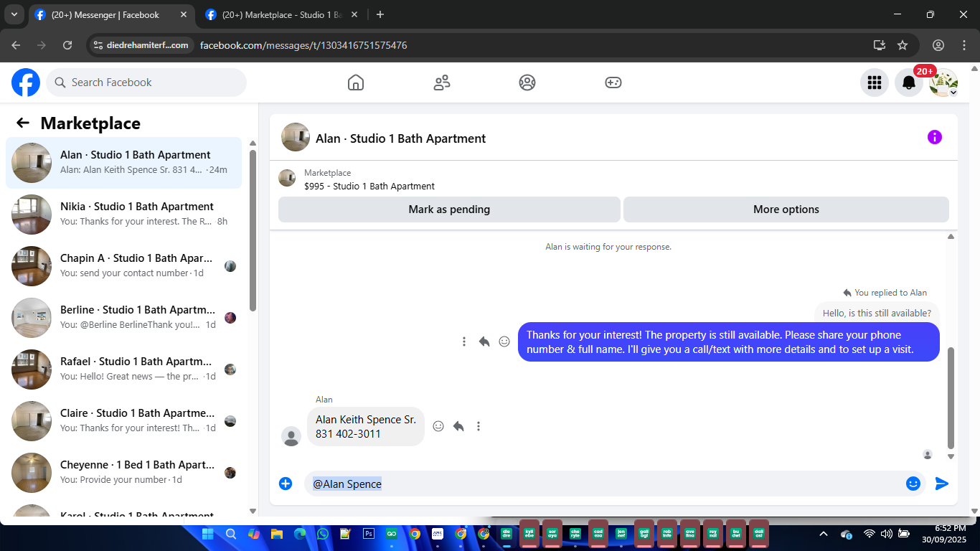Viewport: 980px width, 551px height.
Task: Open the Friends icon in top navigation
Action: click(x=442, y=83)
